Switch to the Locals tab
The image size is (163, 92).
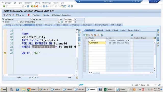[x=108, y=30]
